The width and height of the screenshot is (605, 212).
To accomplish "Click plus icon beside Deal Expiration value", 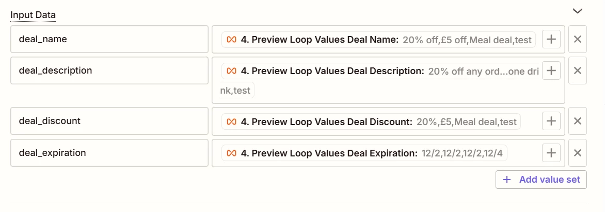I will click(551, 153).
